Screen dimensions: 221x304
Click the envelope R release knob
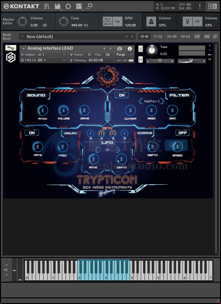[124, 133]
